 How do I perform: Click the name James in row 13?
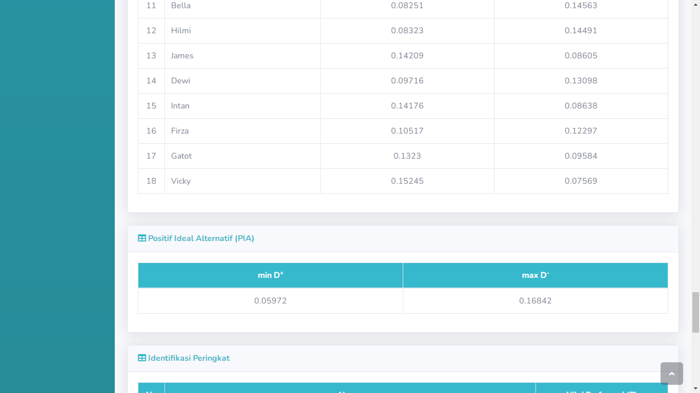click(x=182, y=56)
